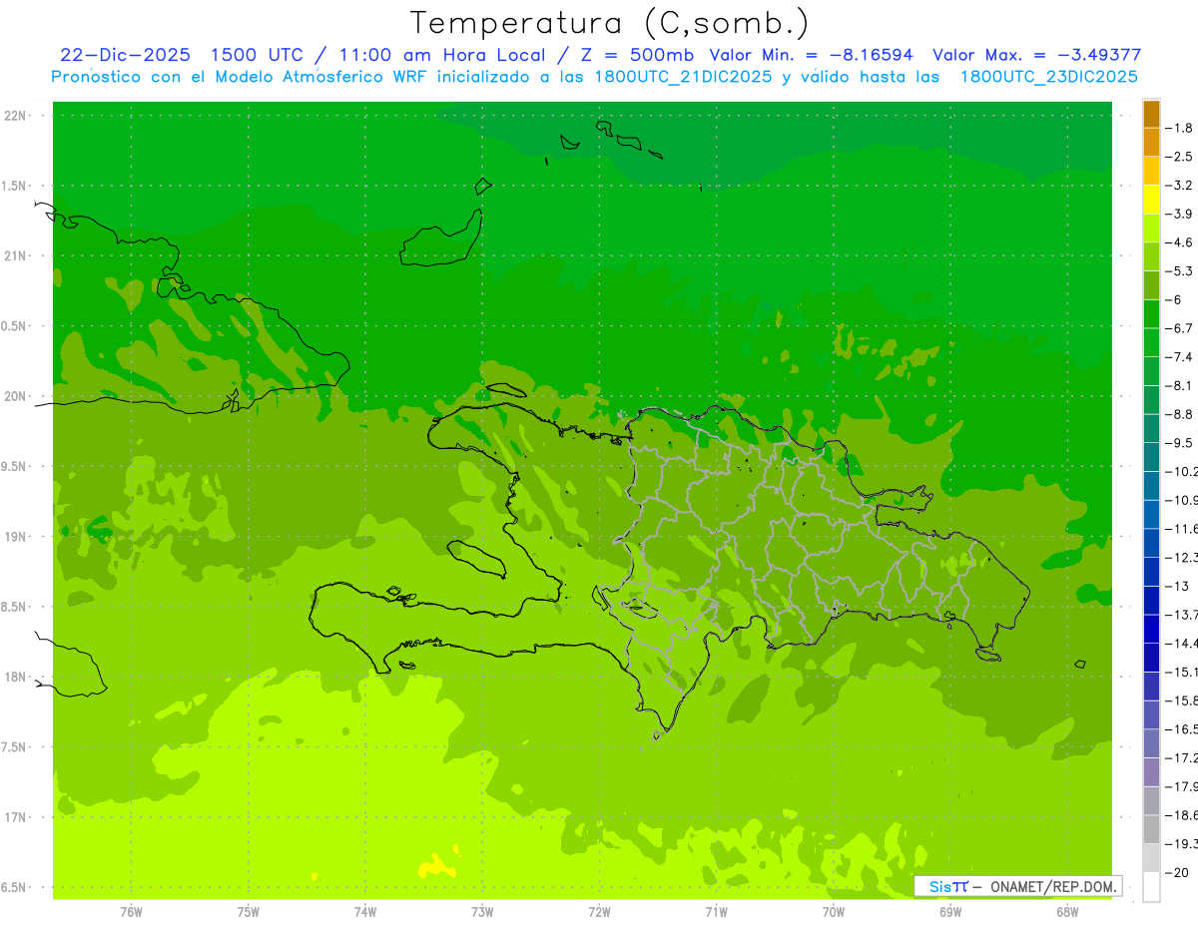
Task: Click the 1800UTC_23DIC2025 validity timestamp
Action: pyautogui.click(x=1048, y=77)
